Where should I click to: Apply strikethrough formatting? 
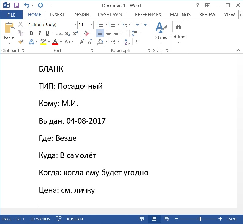pos(60,33)
